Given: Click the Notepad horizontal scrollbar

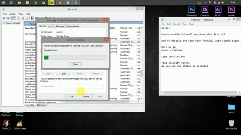Looking at the screenshot, I should pyautogui.click(x=200, y=92).
